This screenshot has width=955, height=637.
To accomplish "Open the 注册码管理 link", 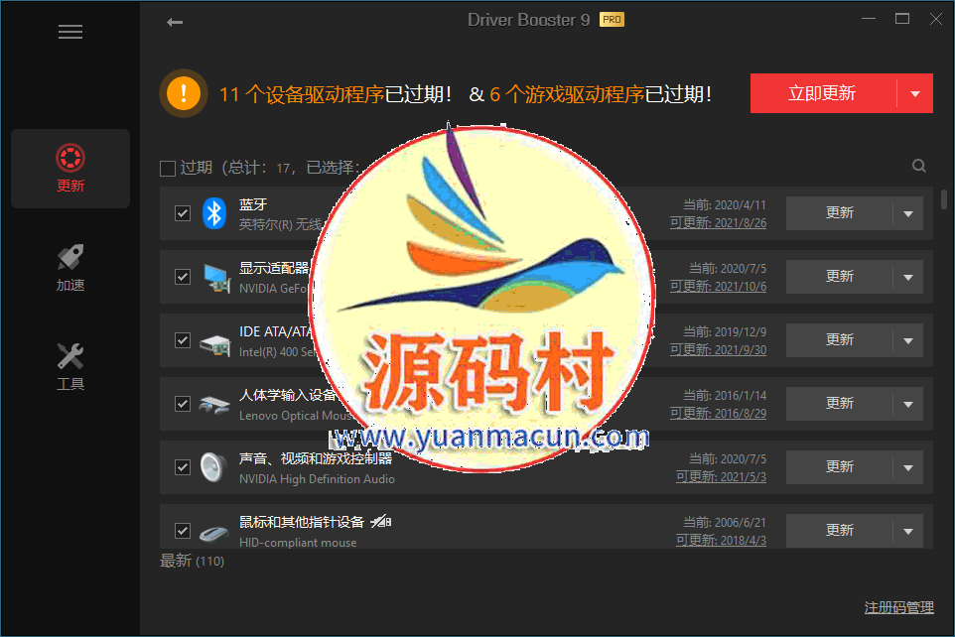I will [898, 607].
